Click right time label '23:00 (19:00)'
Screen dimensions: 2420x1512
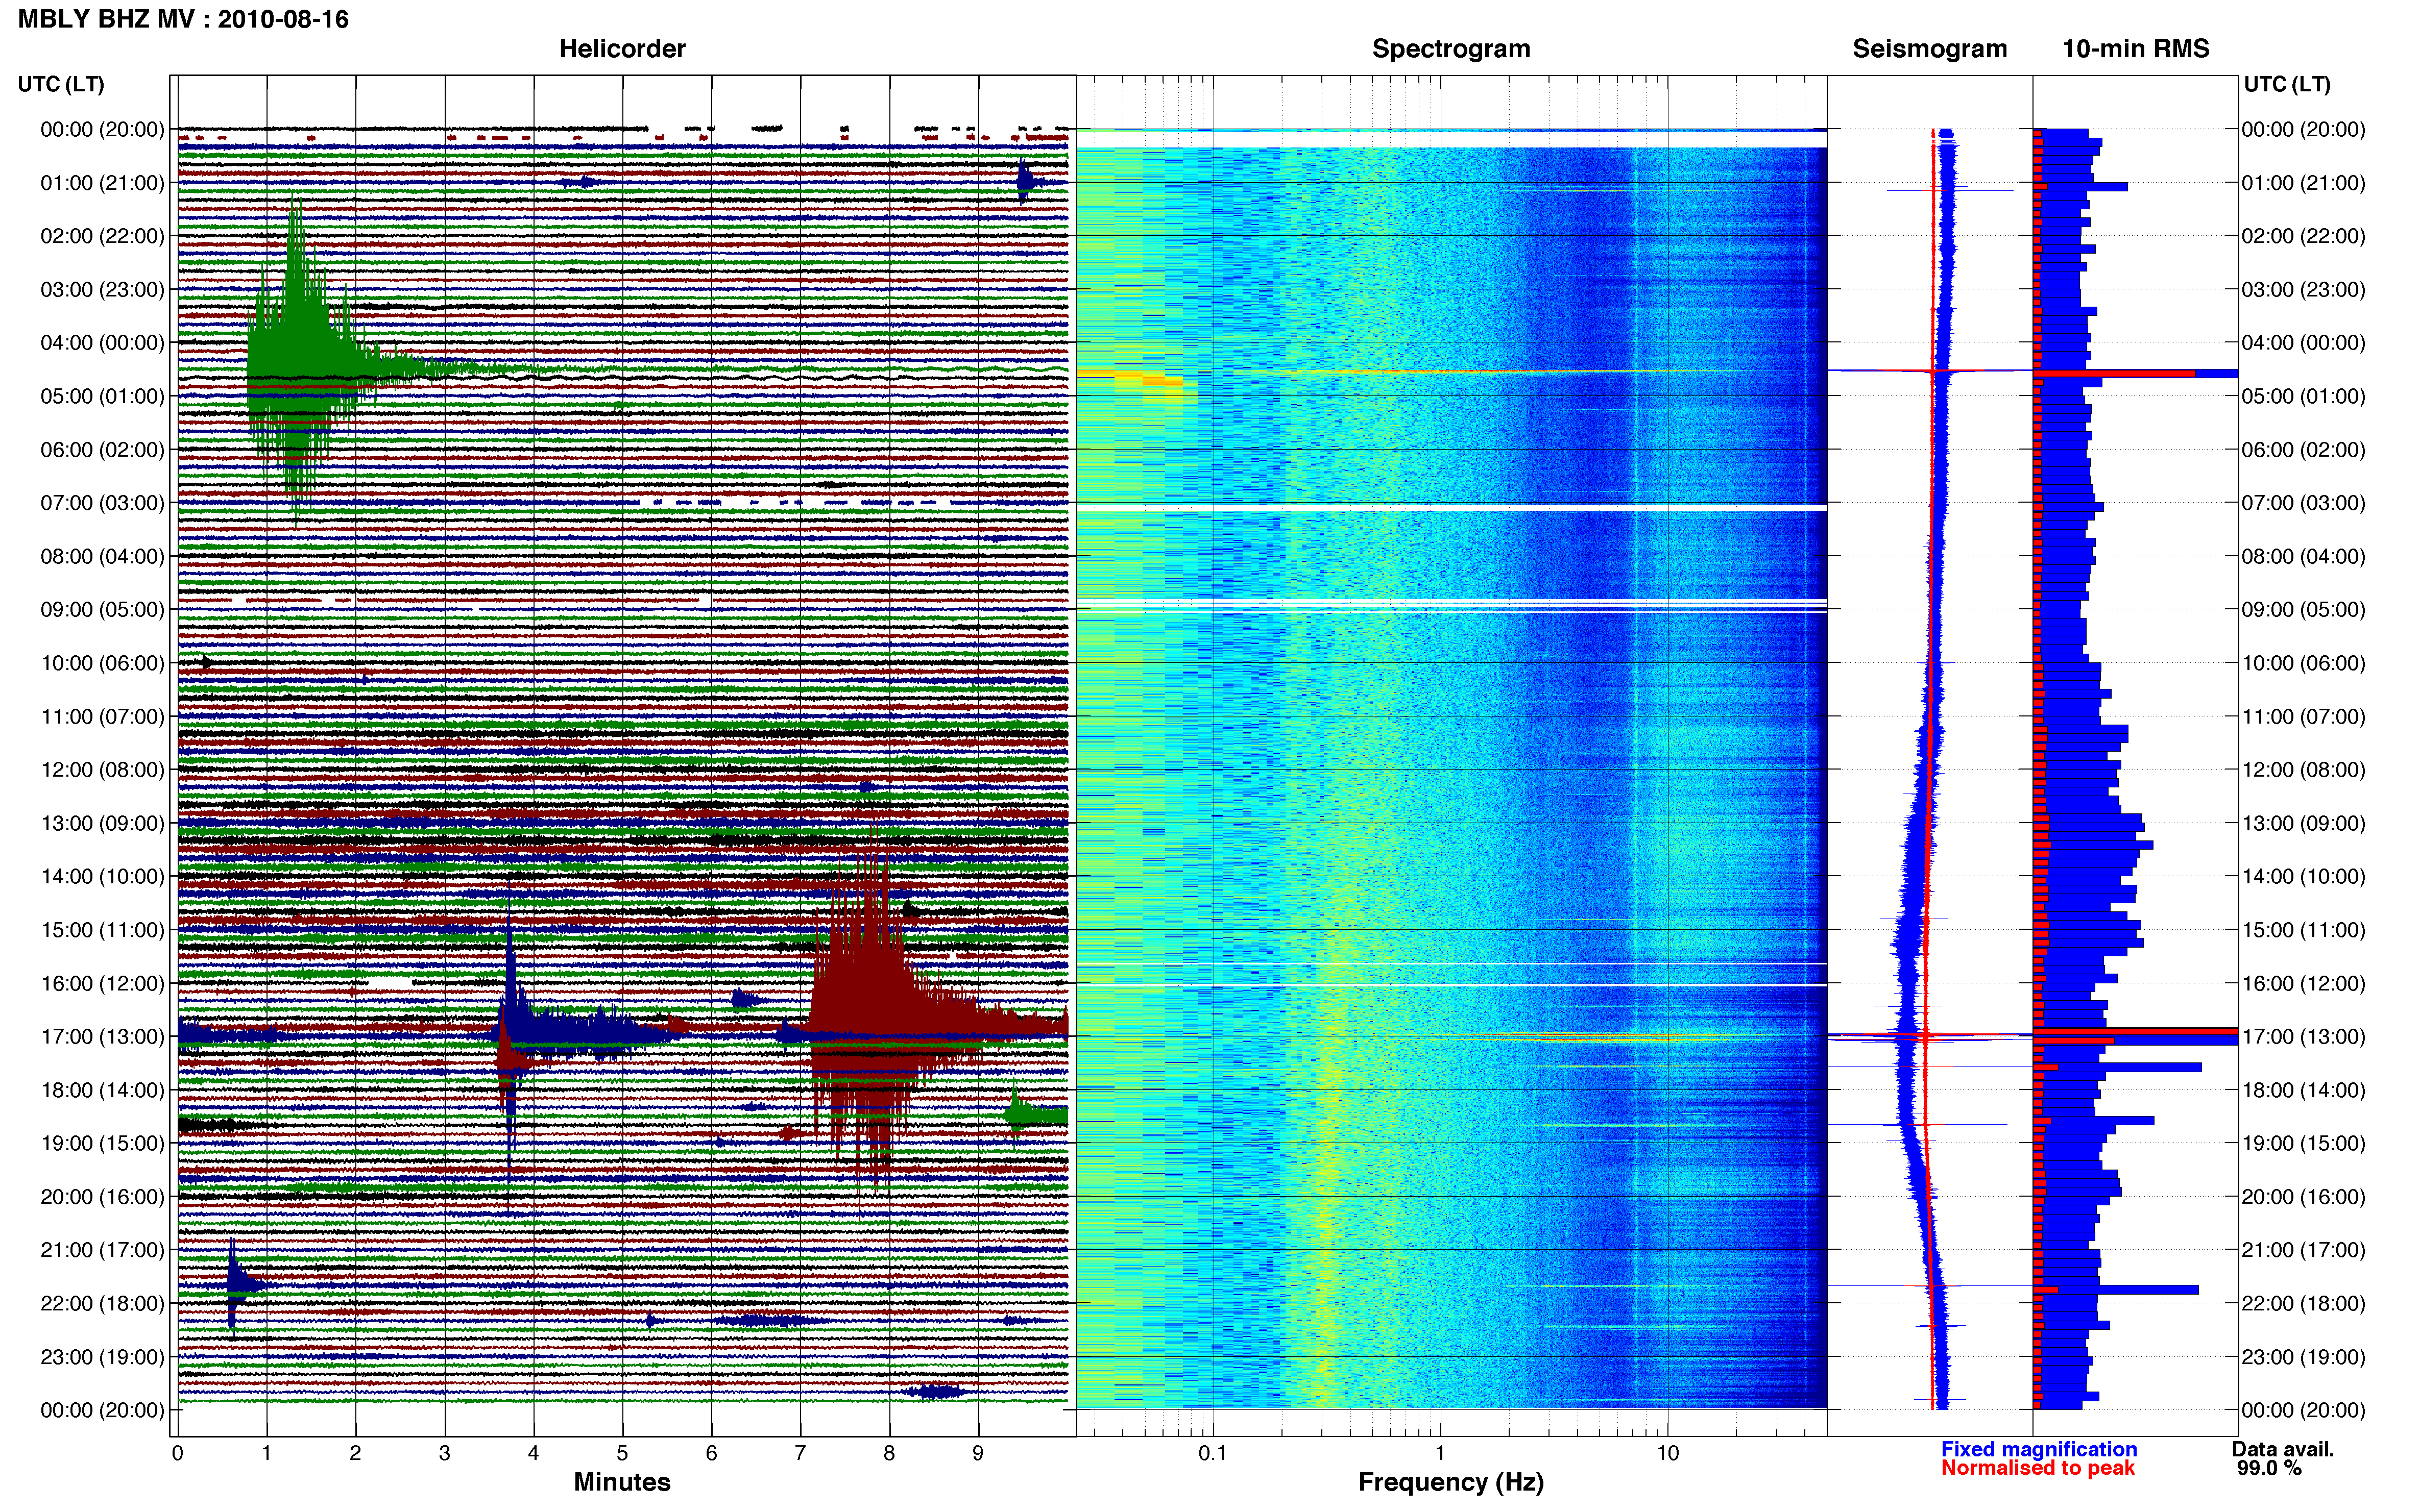point(2303,1357)
